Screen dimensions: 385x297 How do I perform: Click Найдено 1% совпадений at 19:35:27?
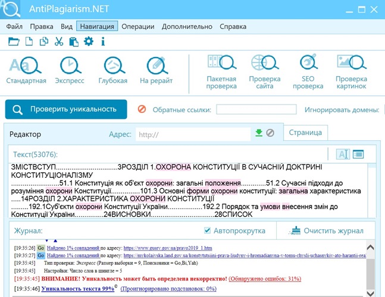point(73,255)
